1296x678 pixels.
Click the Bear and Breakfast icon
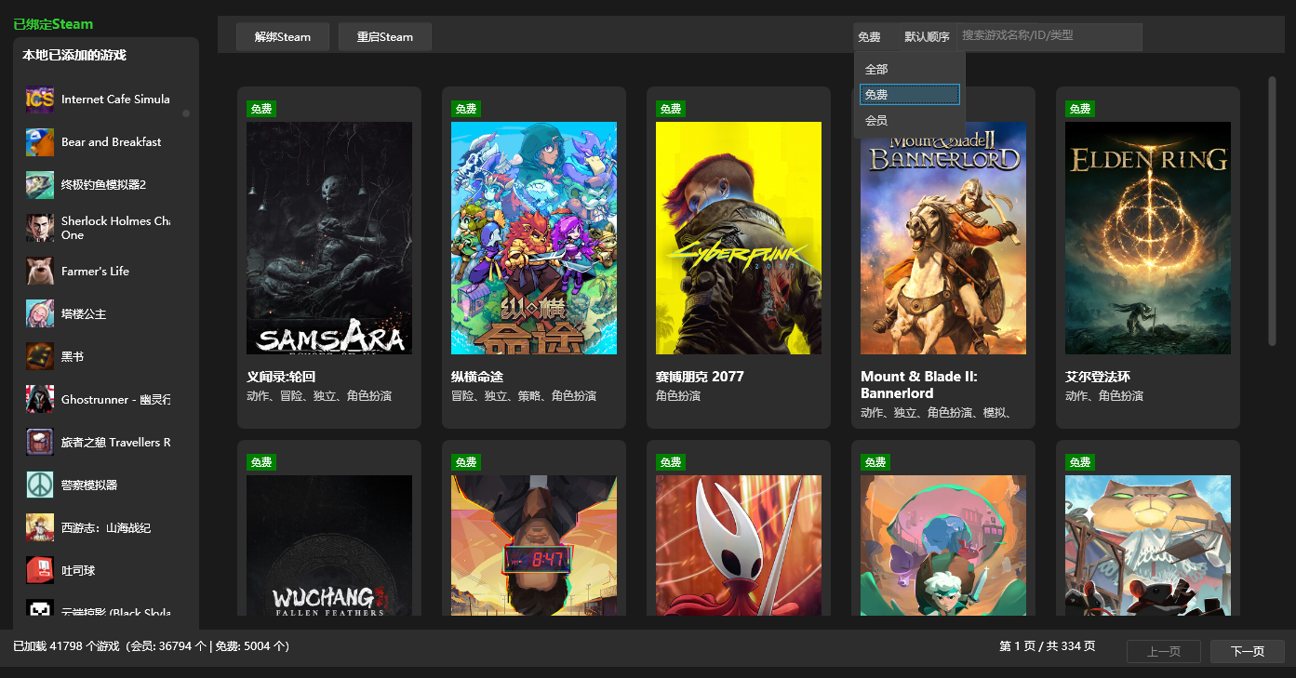[x=40, y=142]
